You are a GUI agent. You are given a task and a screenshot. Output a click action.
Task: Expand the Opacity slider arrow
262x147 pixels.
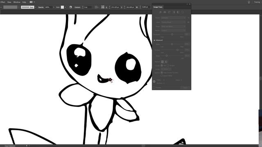coord(54,7)
